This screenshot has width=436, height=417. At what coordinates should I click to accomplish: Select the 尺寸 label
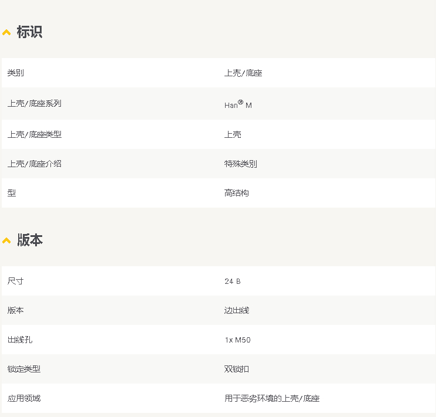click(16, 281)
